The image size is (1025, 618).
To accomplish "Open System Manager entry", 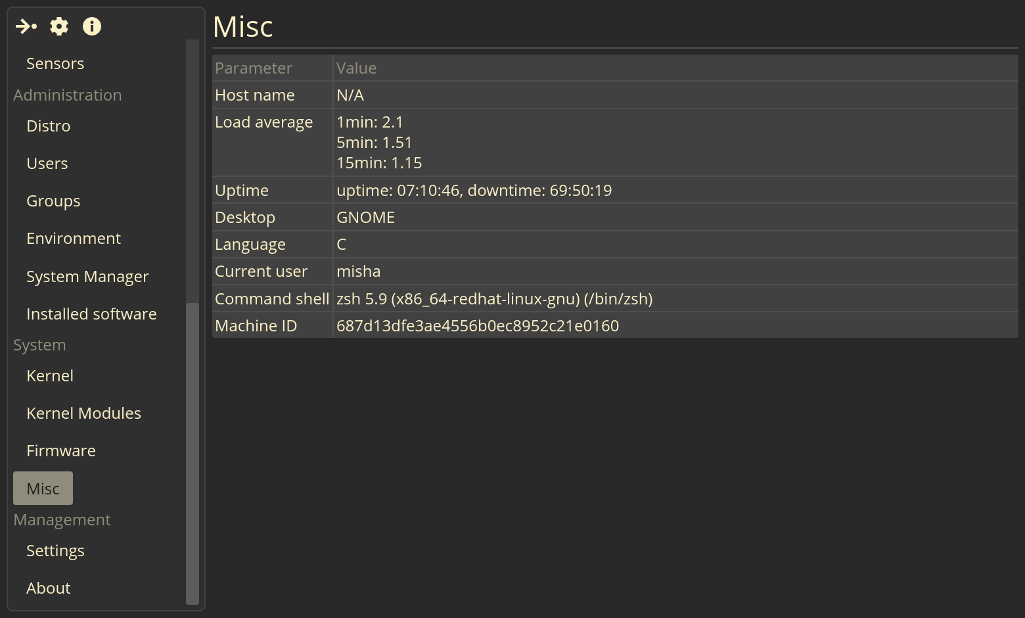I will click(87, 277).
